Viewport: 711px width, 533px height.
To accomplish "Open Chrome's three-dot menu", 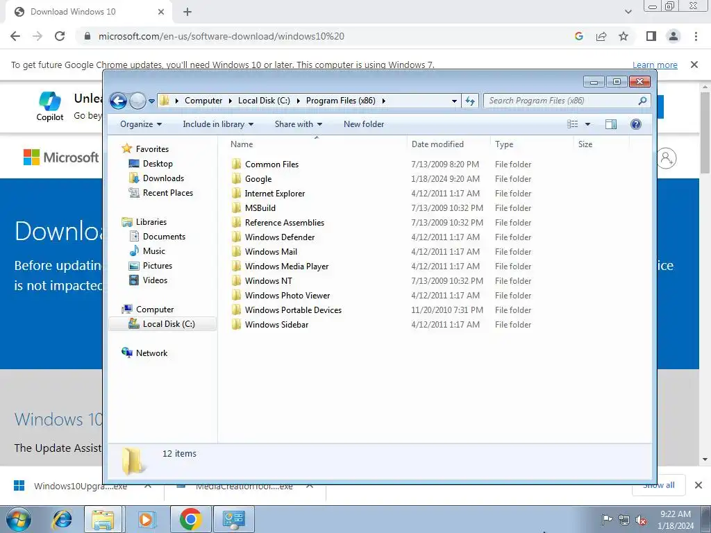I will pyautogui.click(x=696, y=36).
